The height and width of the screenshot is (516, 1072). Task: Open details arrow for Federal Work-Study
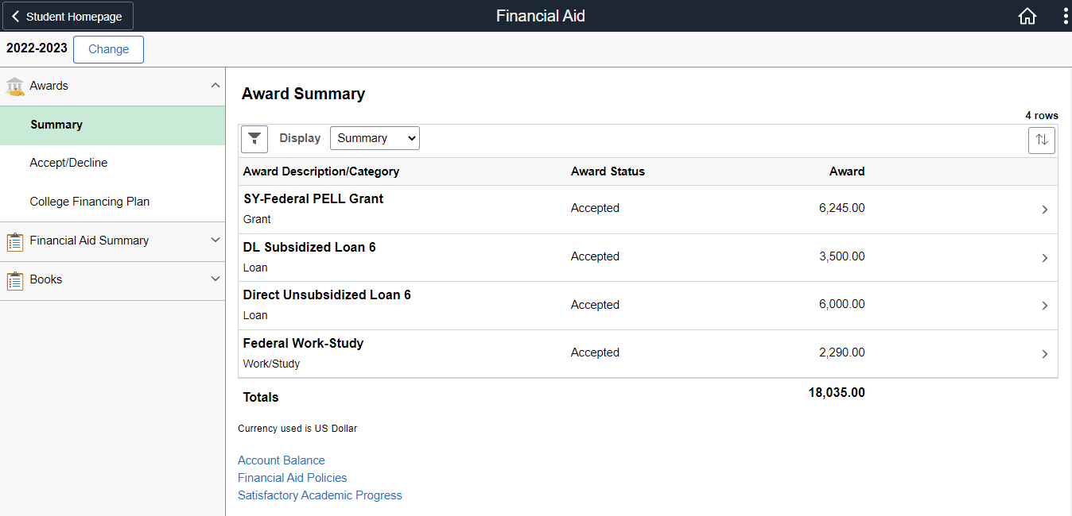[x=1045, y=354]
